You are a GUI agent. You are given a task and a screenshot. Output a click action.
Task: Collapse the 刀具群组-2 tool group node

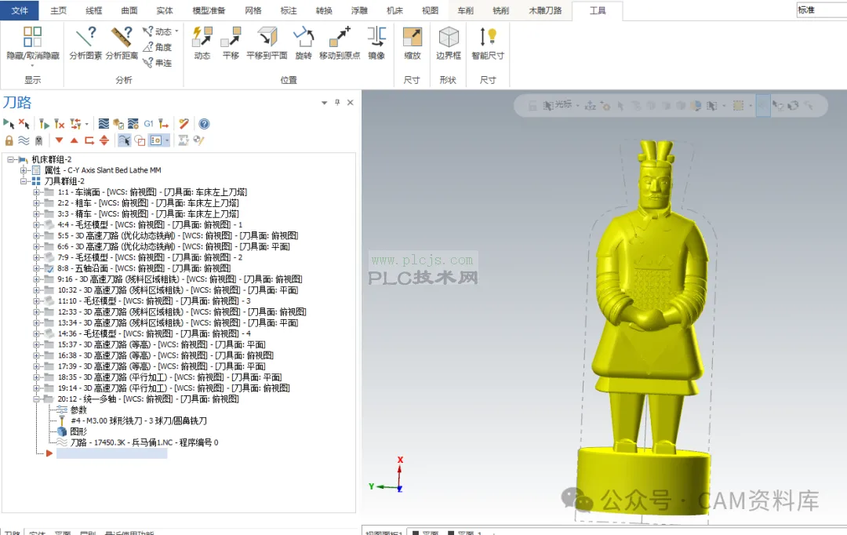pos(24,181)
